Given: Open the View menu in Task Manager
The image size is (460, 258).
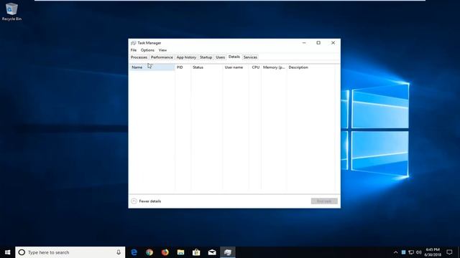Looking at the screenshot, I should [162, 50].
